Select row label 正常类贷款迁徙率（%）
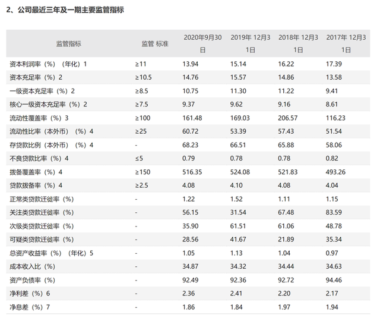The height and width of the screenshot is (321, 380). point(42,199)
